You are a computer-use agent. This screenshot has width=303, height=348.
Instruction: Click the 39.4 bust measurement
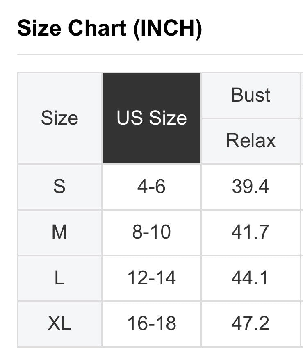(251, 187)
